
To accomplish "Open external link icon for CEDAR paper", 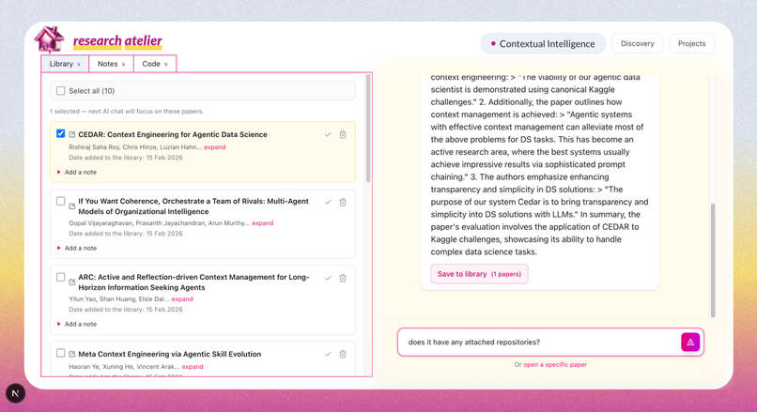I will [72, 134].
